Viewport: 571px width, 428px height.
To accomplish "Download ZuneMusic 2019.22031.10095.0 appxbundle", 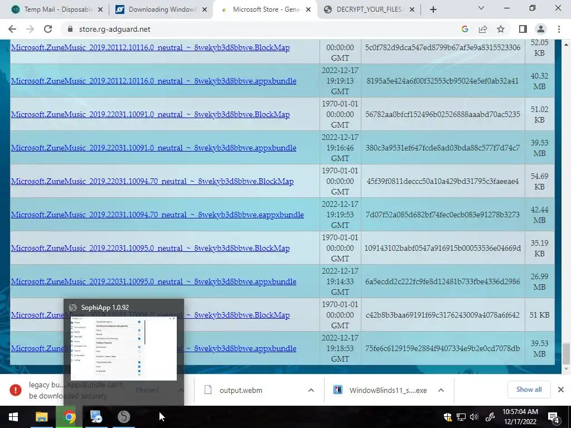I will coord(154,281).
